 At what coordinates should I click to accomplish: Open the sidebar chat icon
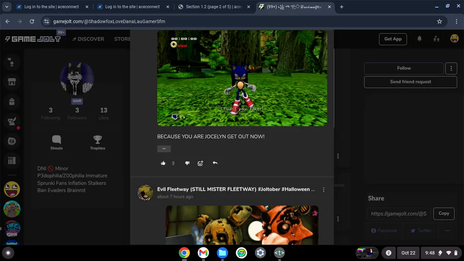[x=12, y=141]
